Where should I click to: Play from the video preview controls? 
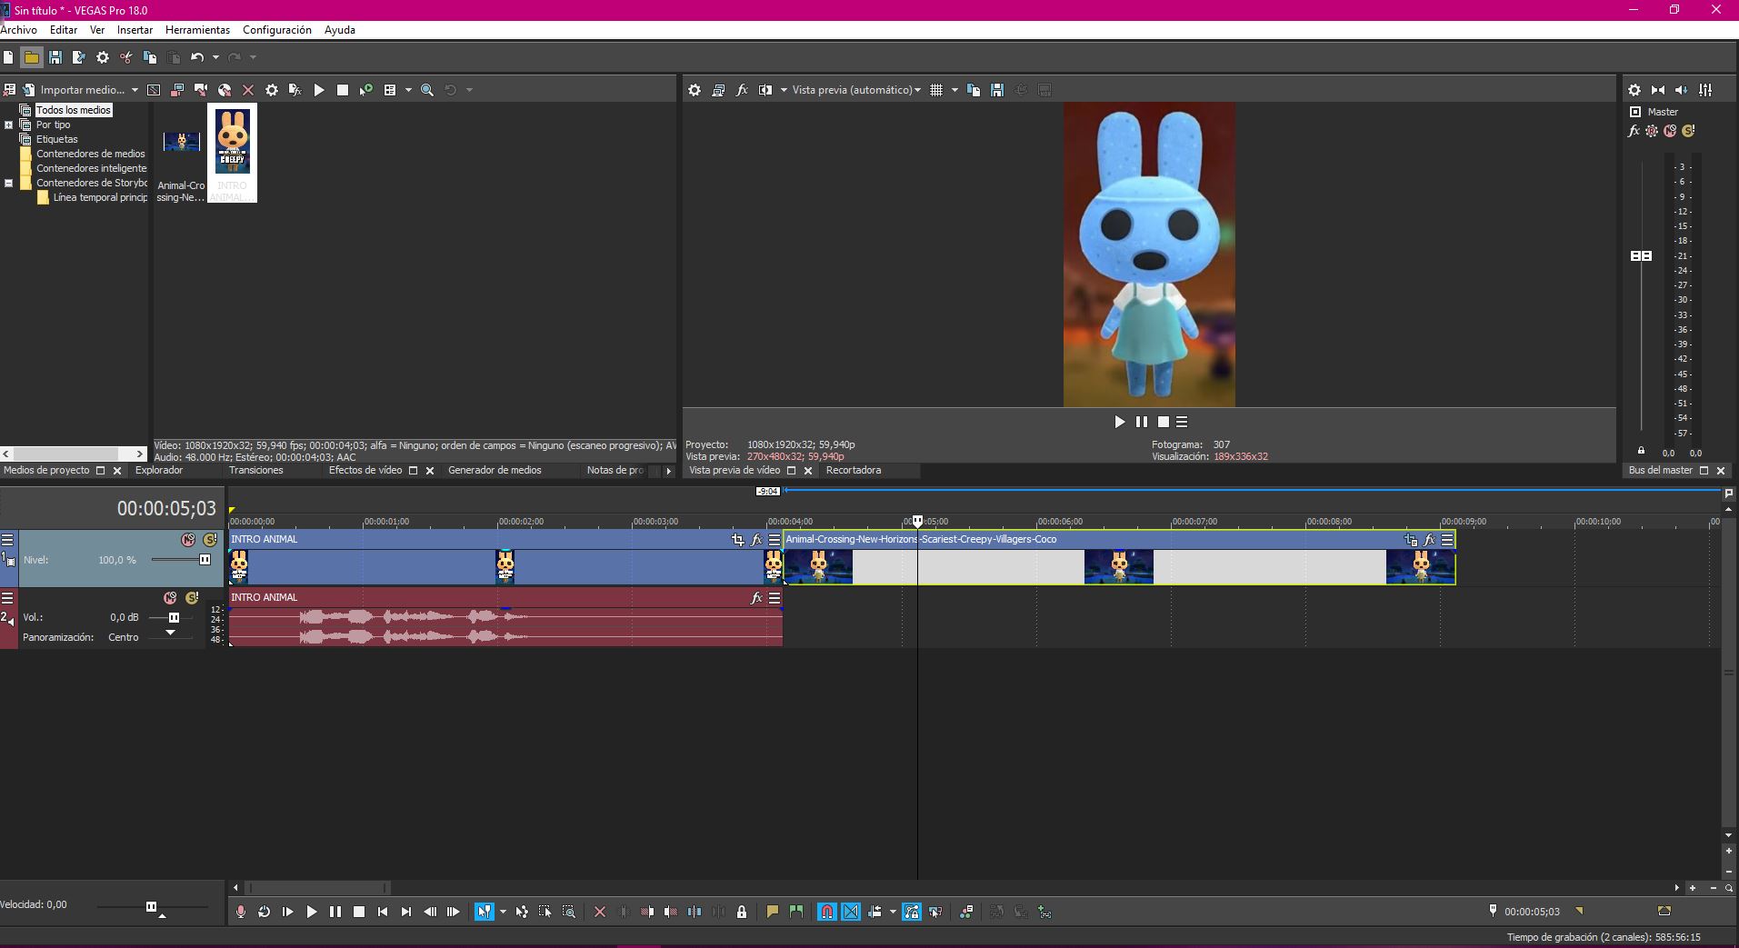point(1119,422)
